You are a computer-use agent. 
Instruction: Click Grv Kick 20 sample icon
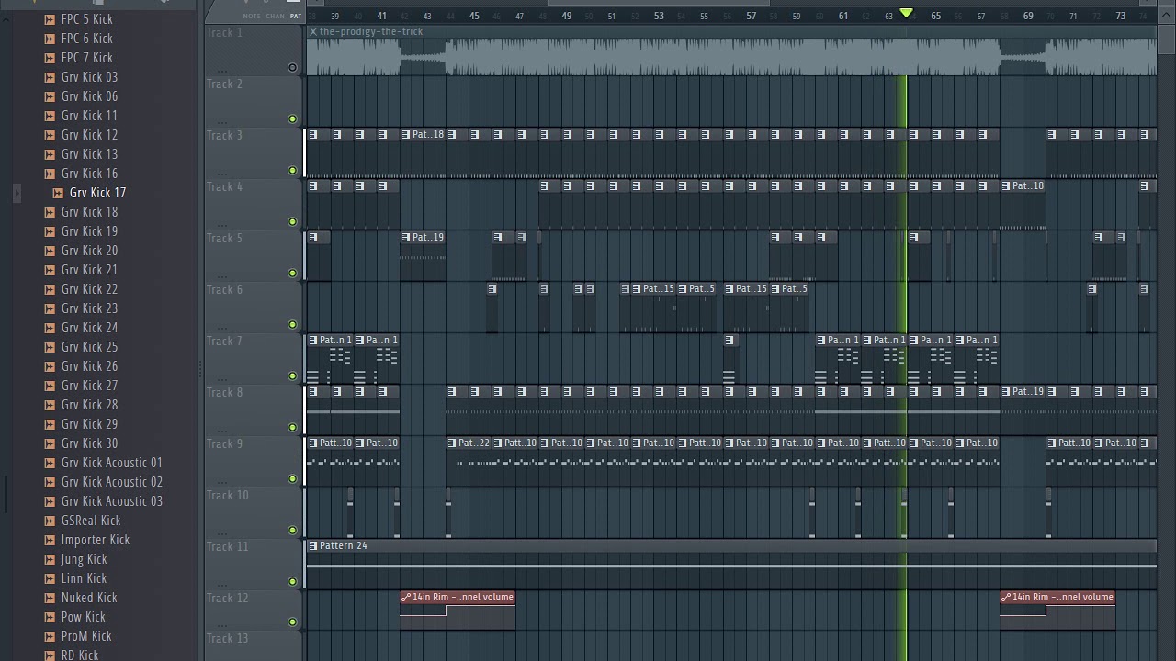coord(50,251)
